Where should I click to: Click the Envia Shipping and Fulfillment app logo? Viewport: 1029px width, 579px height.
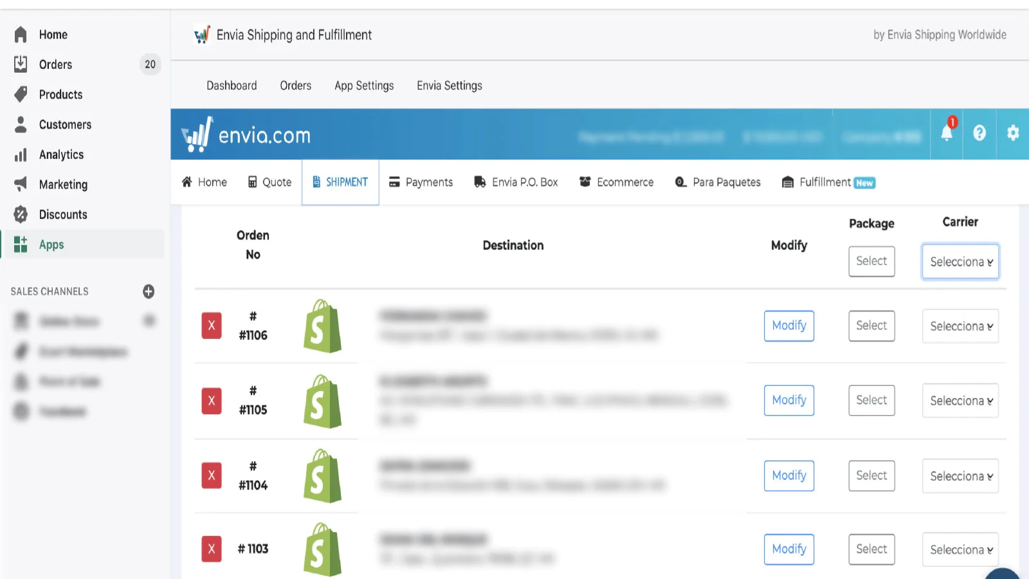click(202, 35)
